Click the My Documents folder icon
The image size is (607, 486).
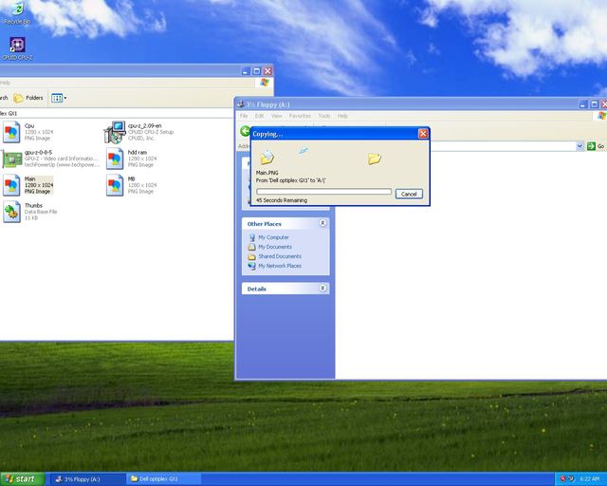252,247
